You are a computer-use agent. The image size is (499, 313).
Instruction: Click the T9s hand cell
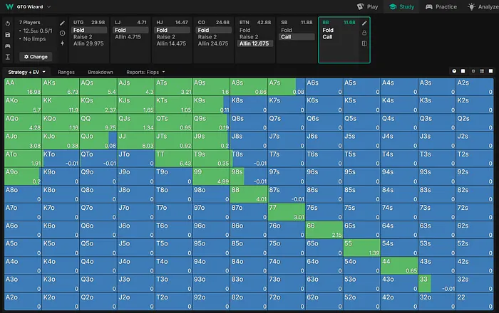click(211, 159)
